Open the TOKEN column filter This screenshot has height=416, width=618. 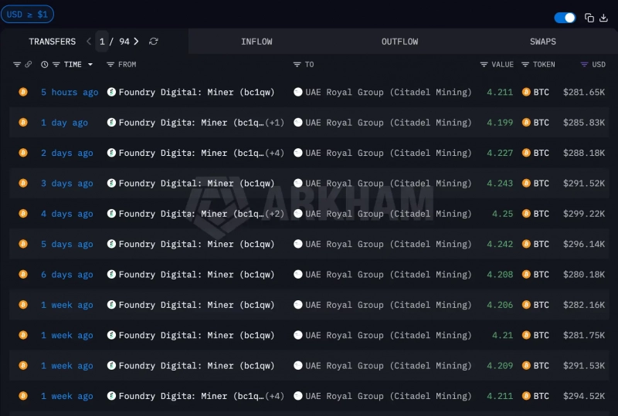tap(538, 64)
